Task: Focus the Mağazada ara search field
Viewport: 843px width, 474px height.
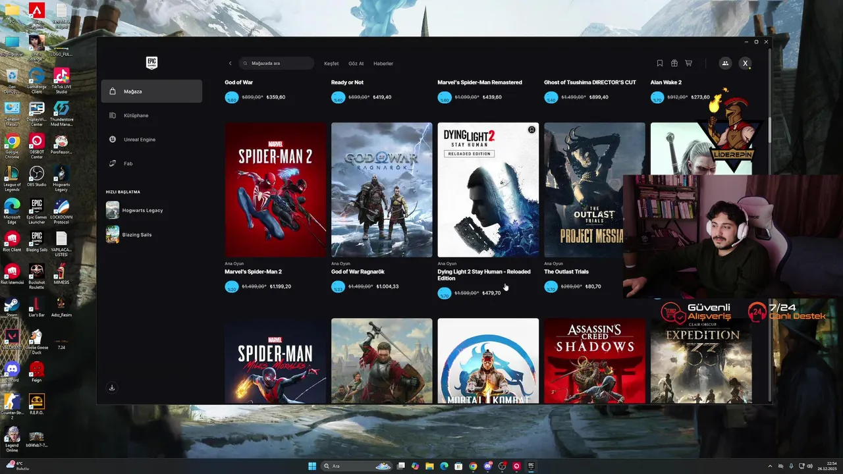Action: coord(277,63)
